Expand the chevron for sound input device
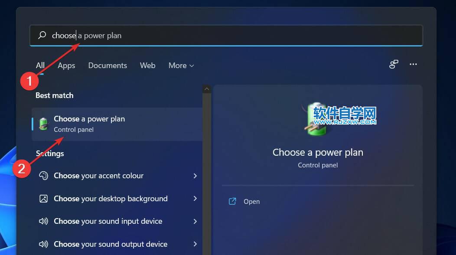 pos(195,221)
